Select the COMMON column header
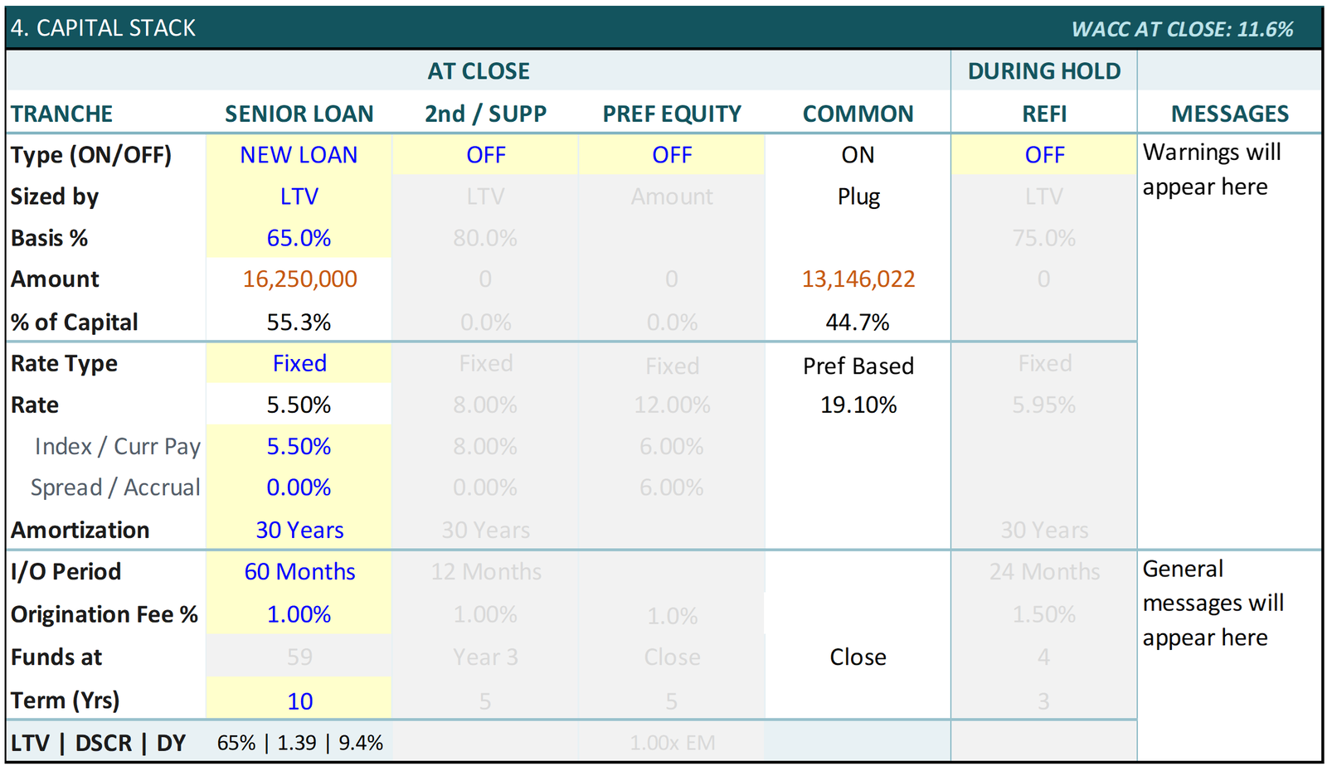 (x=858, y=114)
